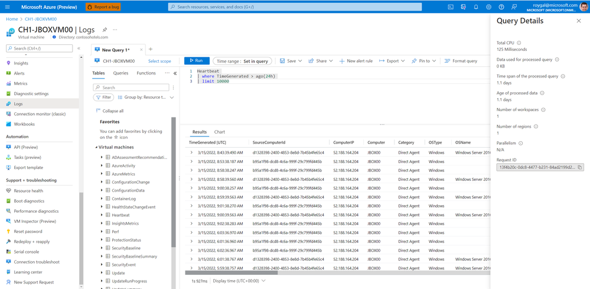Open the Pin to dropdown
Viewport: 590px width, 289px height.
click(423, 61)
